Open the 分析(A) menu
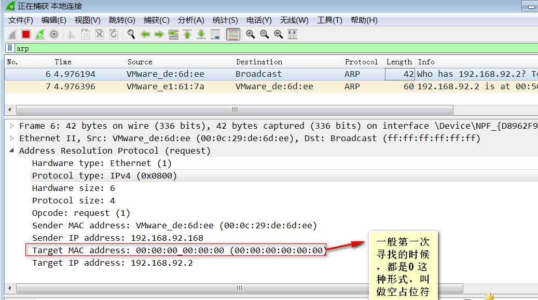The image size is (538, 300). [191, 20]
